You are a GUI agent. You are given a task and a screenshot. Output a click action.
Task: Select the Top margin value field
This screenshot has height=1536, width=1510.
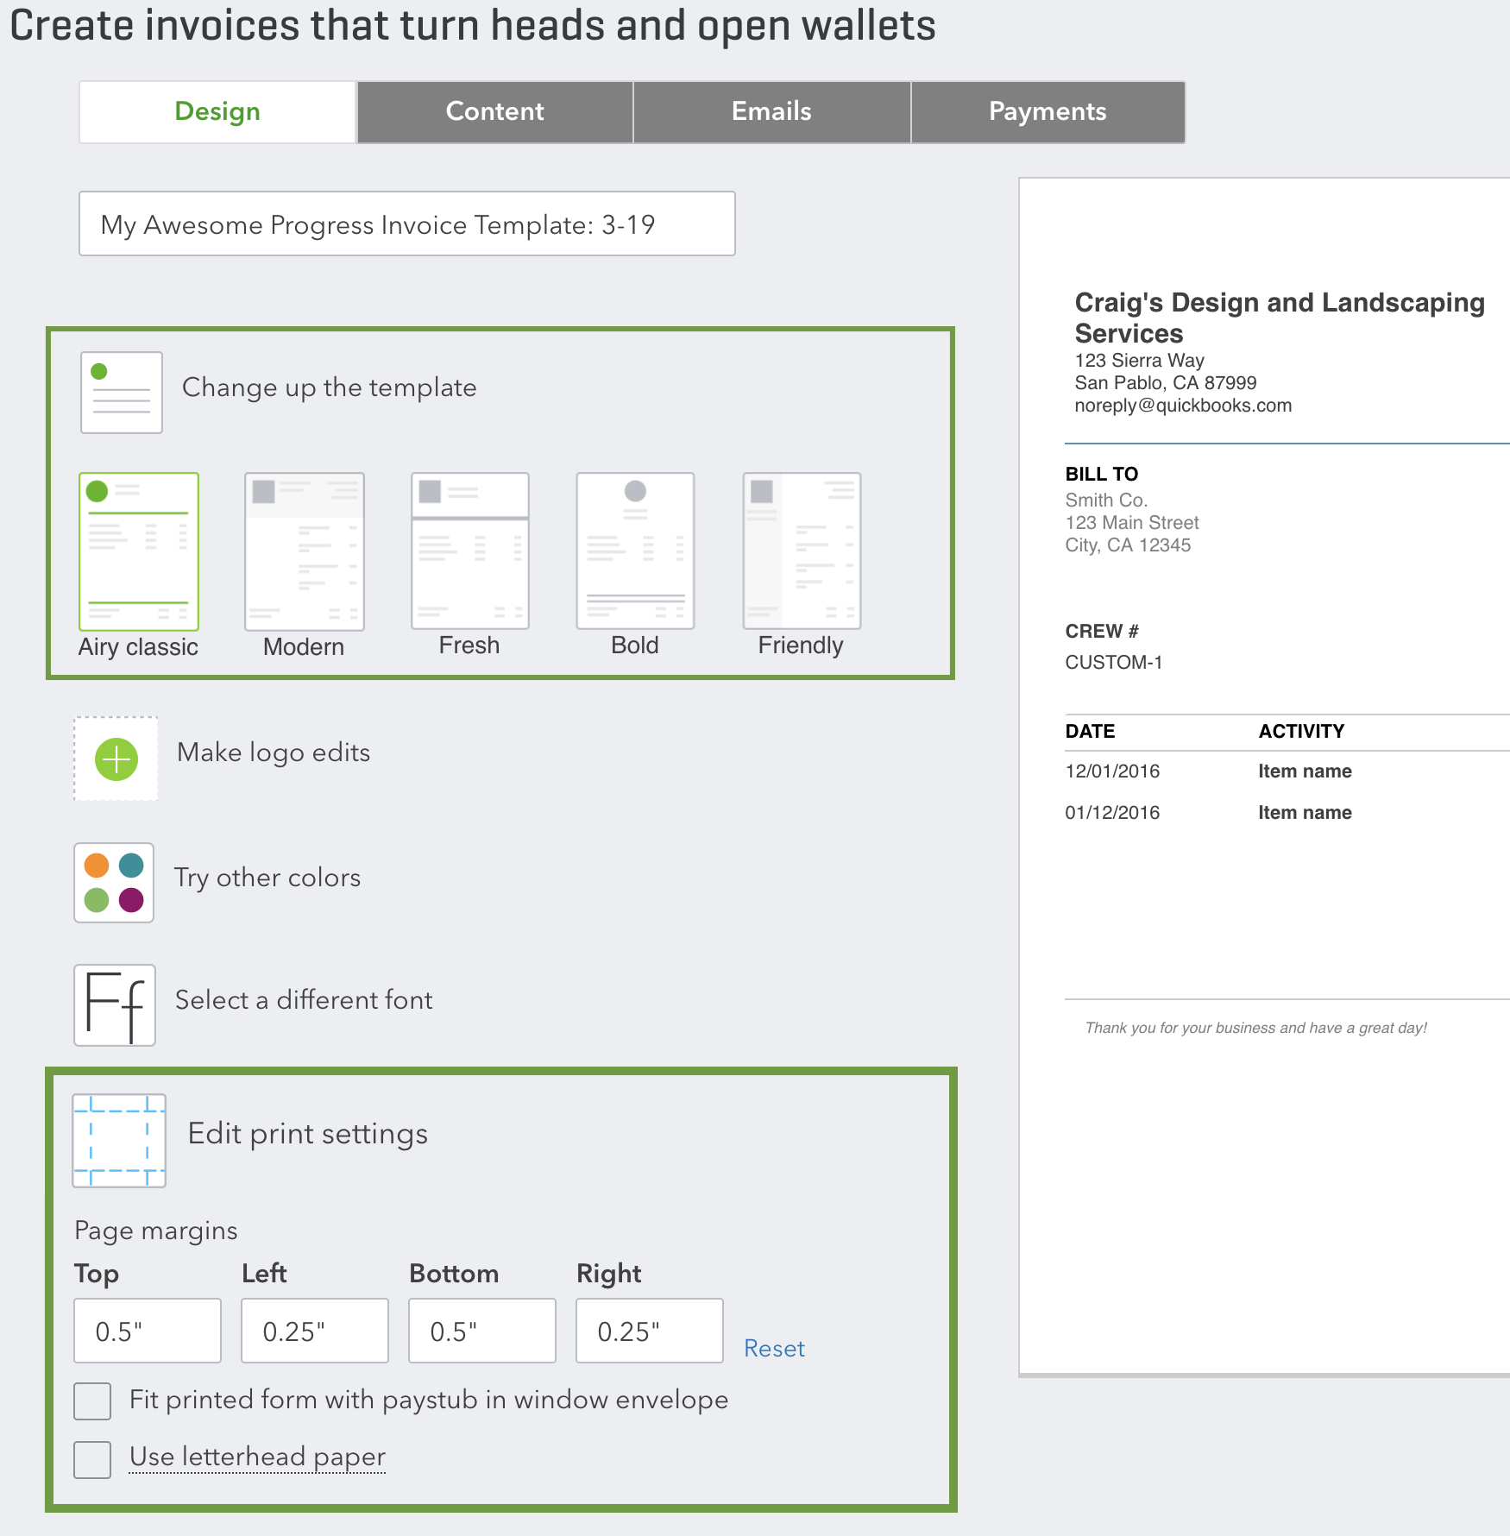(x=147, y=1330)
